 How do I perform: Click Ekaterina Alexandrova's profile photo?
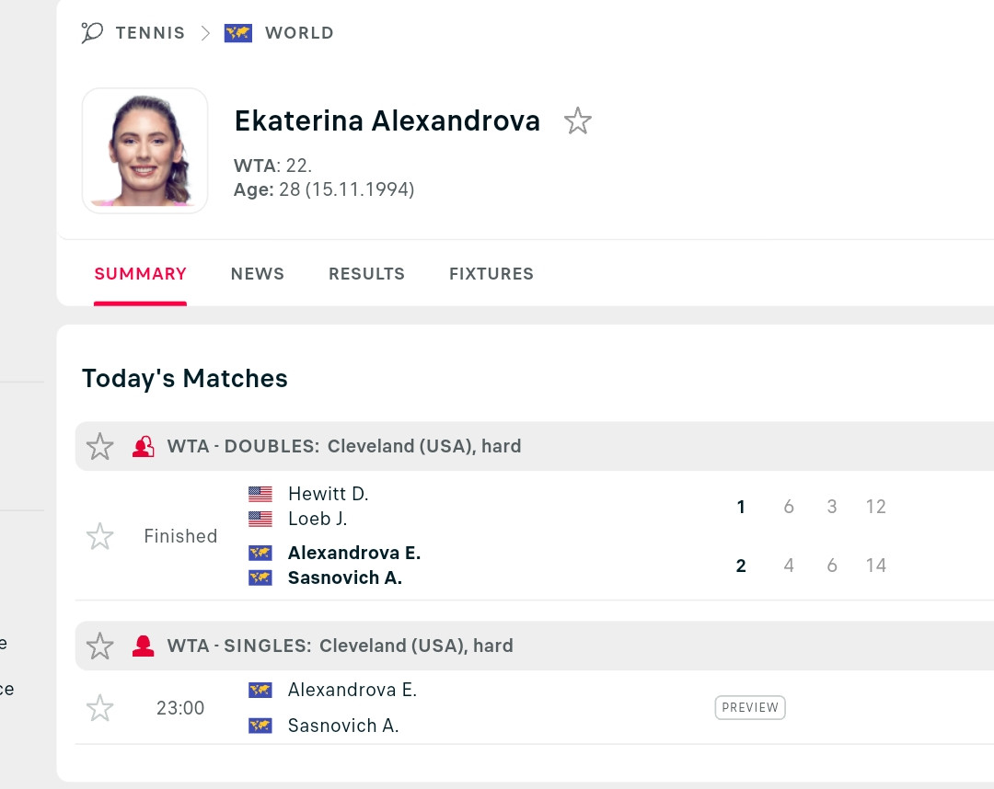145,151
